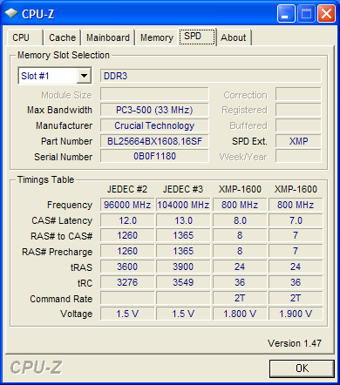Click CAS# Latency value 13.0
Viewport: 340px width, 385px height.
point(183,220)
